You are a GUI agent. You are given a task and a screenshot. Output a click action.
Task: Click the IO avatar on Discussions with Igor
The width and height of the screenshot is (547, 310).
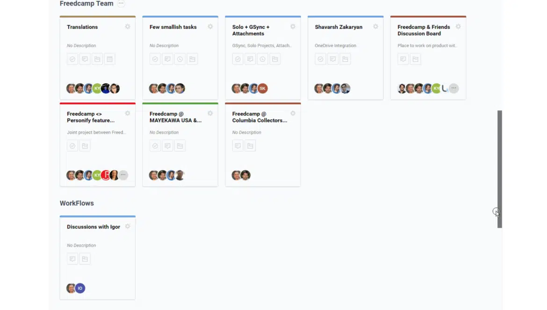80,288
